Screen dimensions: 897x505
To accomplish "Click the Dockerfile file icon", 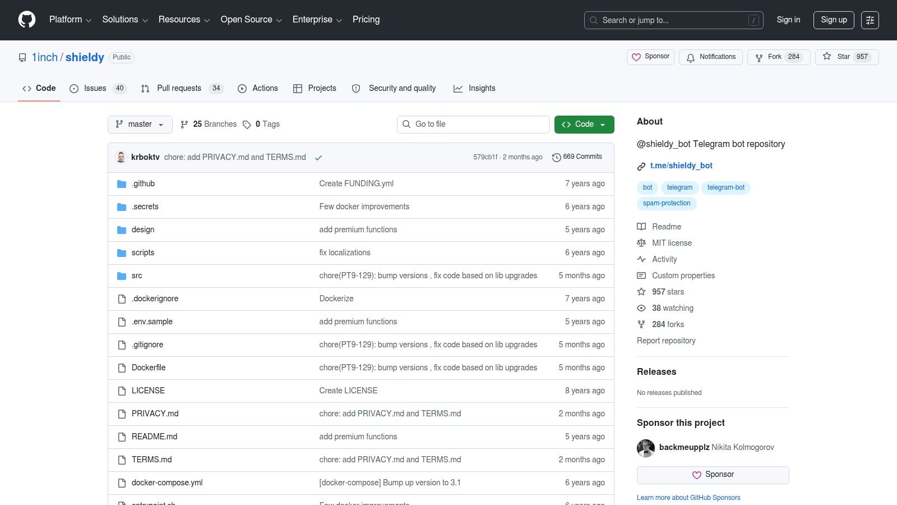I will (x=122, y=368).
